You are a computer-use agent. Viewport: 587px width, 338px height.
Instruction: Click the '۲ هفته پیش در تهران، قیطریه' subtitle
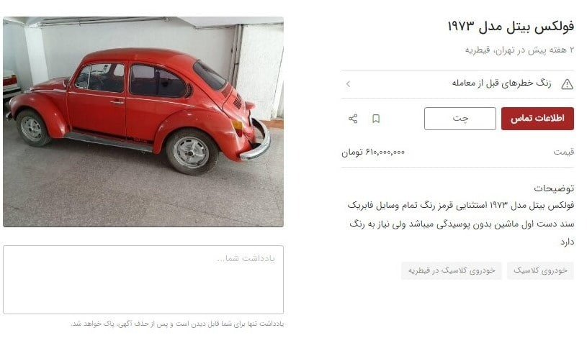click(519, 50)
